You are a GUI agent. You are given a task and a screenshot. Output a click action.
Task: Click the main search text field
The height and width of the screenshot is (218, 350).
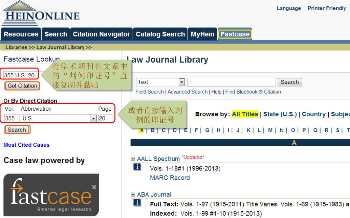tap(231, 82)
